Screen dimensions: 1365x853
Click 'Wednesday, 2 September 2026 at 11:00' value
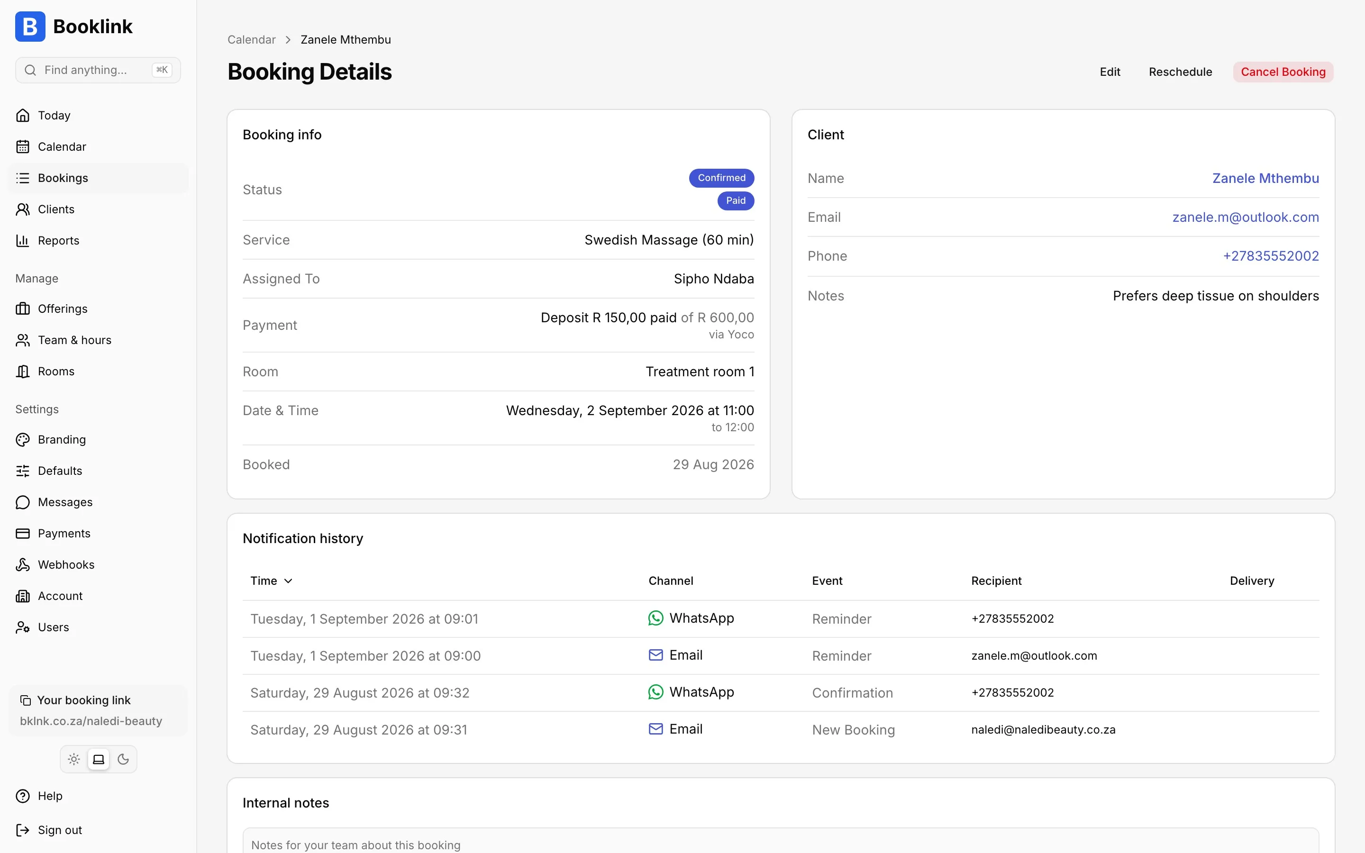click(629, 411)
